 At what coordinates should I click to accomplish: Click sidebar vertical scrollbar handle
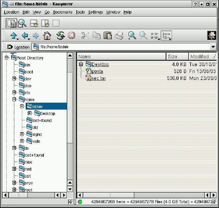[70, 108]
